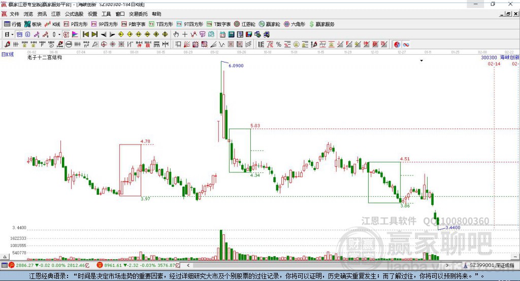Open the 工具 menu
520x281 pixels.
point(106,14)
